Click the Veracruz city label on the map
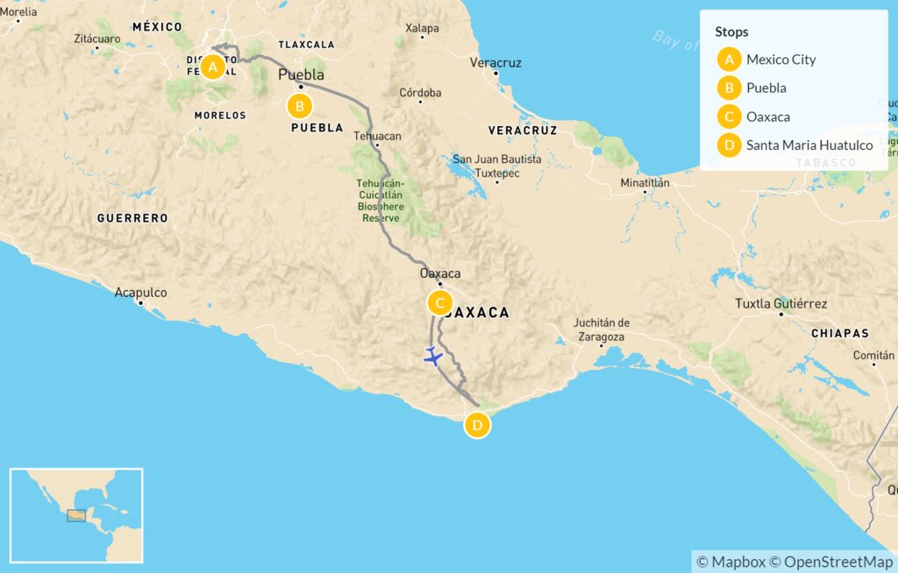898x573 pixels. [x=495, y=62]
